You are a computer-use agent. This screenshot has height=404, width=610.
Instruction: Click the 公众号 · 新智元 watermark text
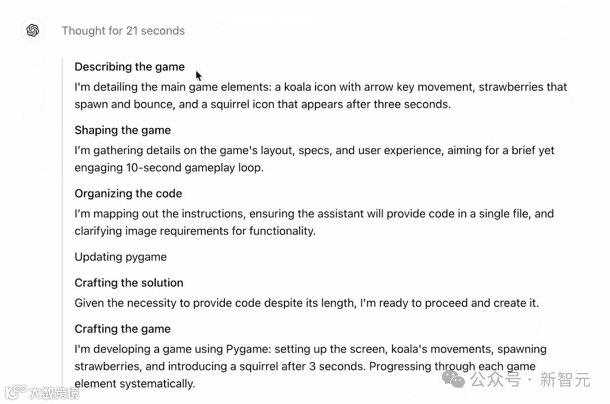[530, 380]
